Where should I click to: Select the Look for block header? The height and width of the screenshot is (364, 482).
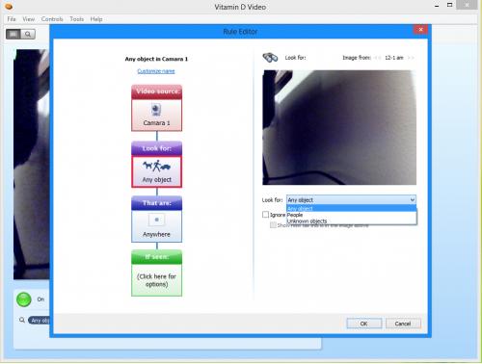coord(156,148)
